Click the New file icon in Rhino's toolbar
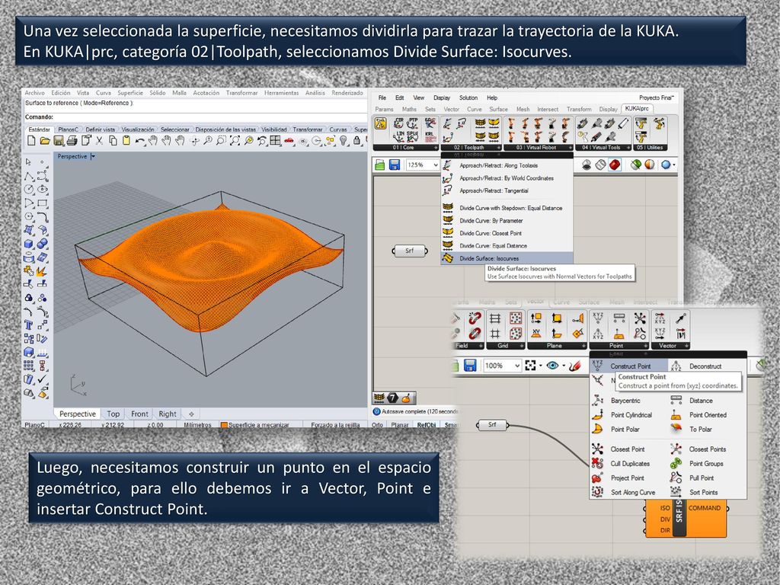The width and height of the screenshot is (780, 585). click(x=31, y=141)
